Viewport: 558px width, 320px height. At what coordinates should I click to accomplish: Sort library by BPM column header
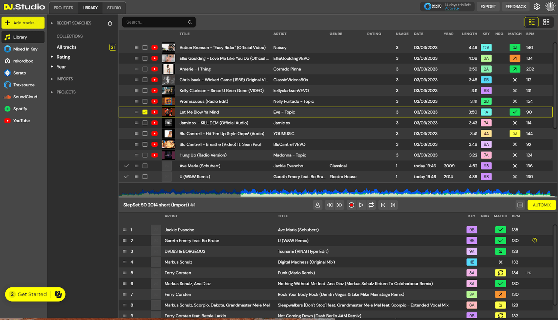coord(530,34)
